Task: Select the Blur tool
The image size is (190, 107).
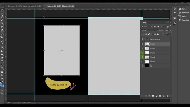Action: coord(2,51)
